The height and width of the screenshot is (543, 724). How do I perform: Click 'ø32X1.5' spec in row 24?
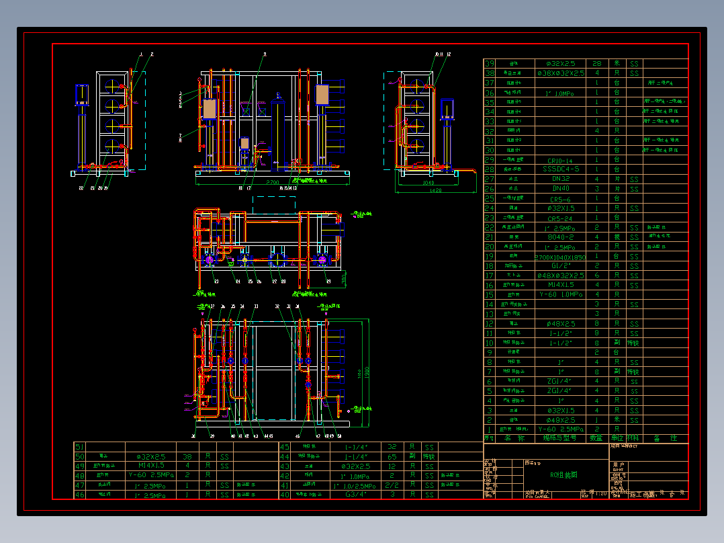click(561, 208)
